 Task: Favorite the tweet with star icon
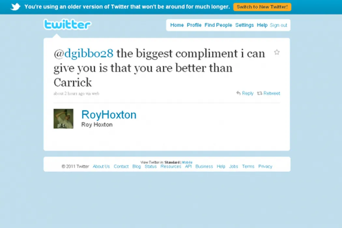[277, 52]
